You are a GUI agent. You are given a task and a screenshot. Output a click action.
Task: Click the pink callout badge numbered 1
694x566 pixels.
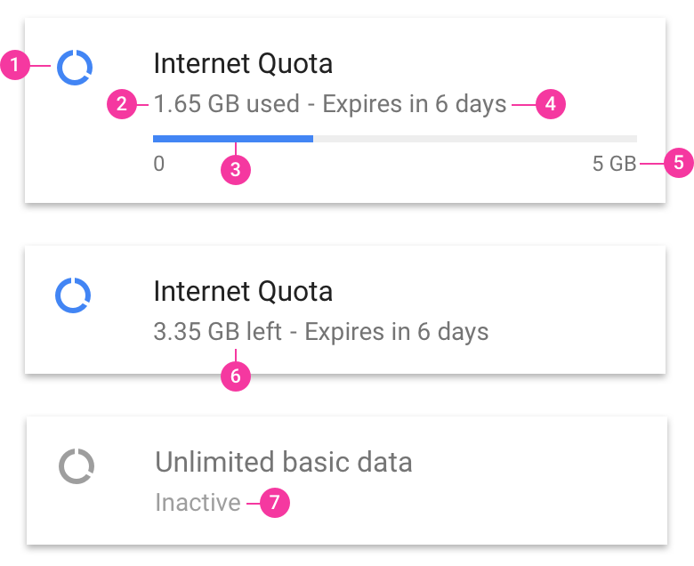[x=15, y=65]
